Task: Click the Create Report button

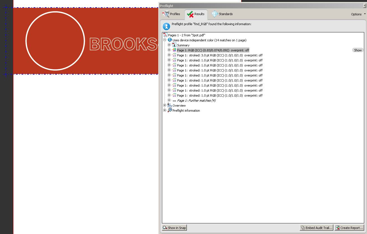Action: [349, 228]
